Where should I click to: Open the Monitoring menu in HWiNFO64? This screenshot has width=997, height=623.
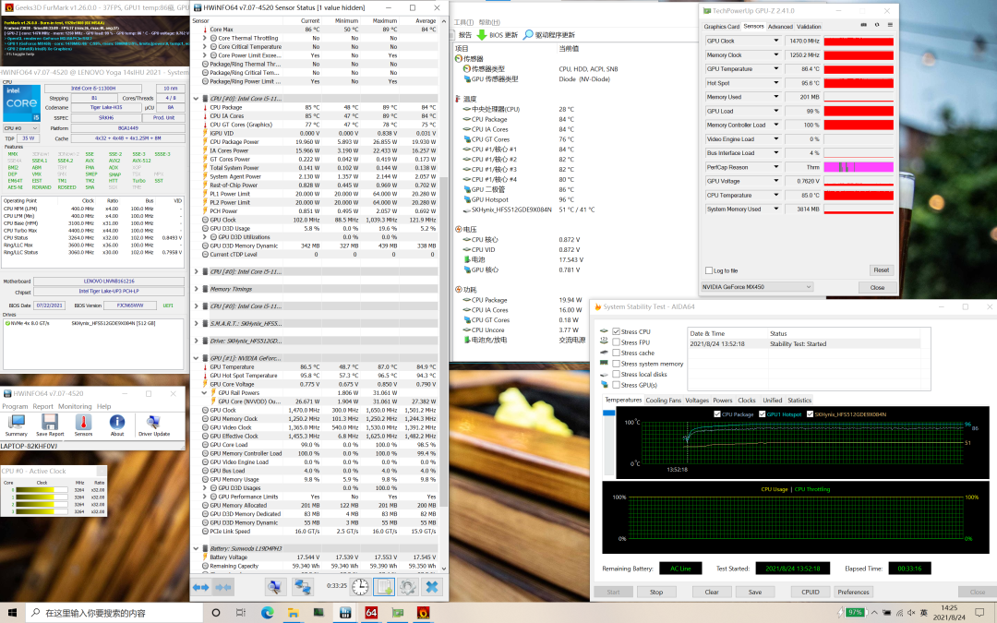click(x=75, y=406)
